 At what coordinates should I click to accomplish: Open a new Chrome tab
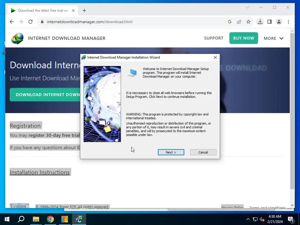pyautogui.click(x=84, y=11)
